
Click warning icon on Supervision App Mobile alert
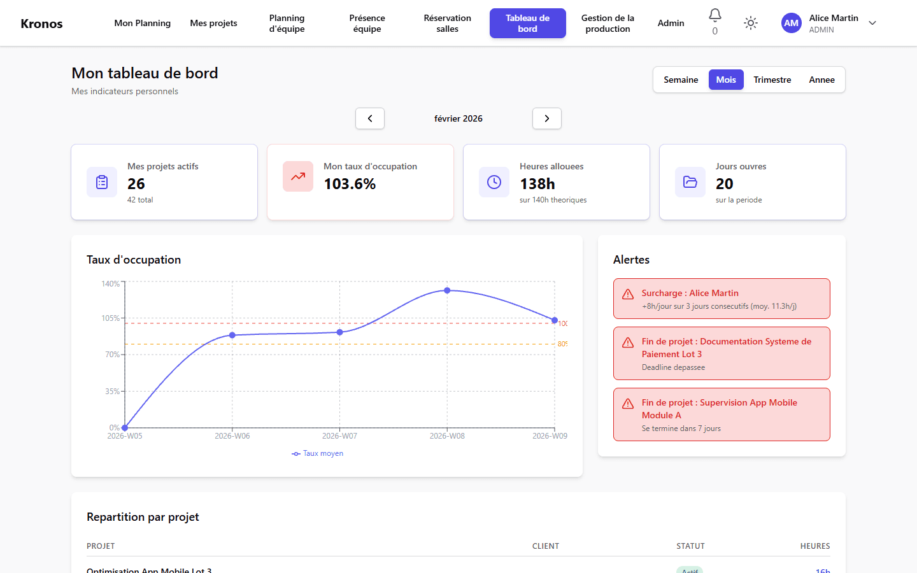pos(628,404)
